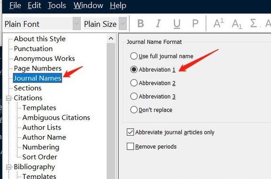Select Anonymous Works in the tree
The image size is (271, 179).
pos(45,58)
